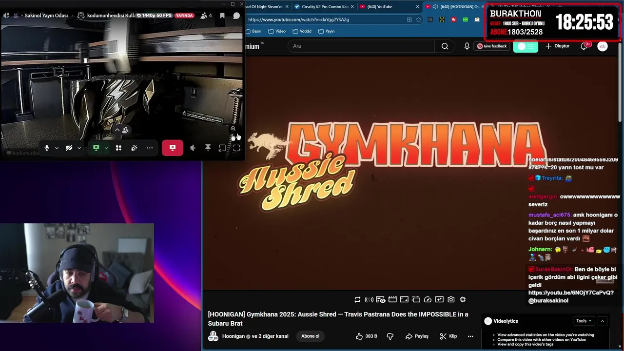Bookmark this page with star icon
The height and width of the screenshot is (351, 624).
pos(418,19)
